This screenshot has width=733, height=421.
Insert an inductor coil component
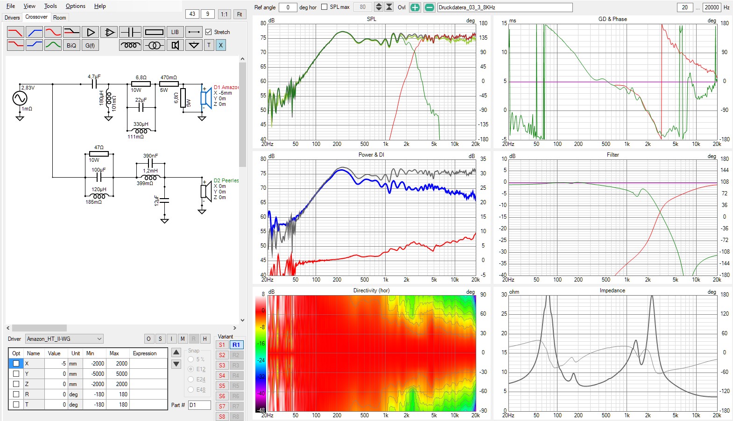[130, 45]
